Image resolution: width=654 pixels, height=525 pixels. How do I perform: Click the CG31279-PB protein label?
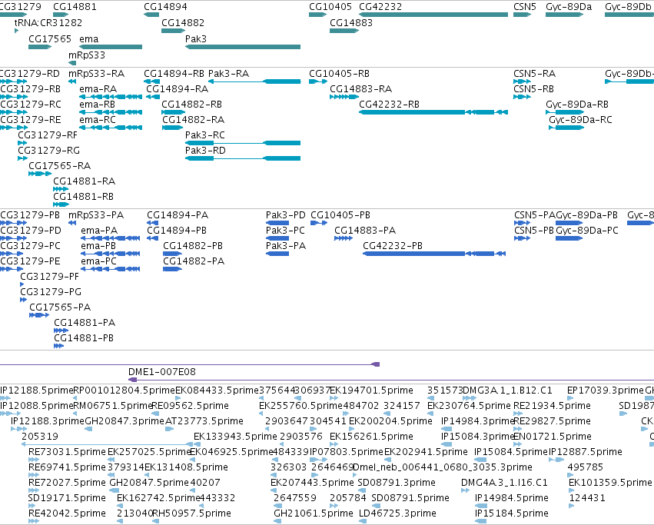[30, 215]
